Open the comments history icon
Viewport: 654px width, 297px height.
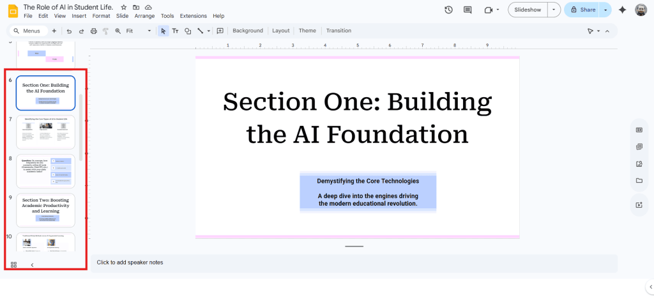click(468, 10)
